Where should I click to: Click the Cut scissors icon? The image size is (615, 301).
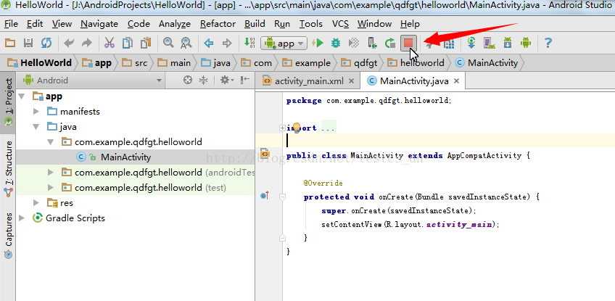[110, 44]
